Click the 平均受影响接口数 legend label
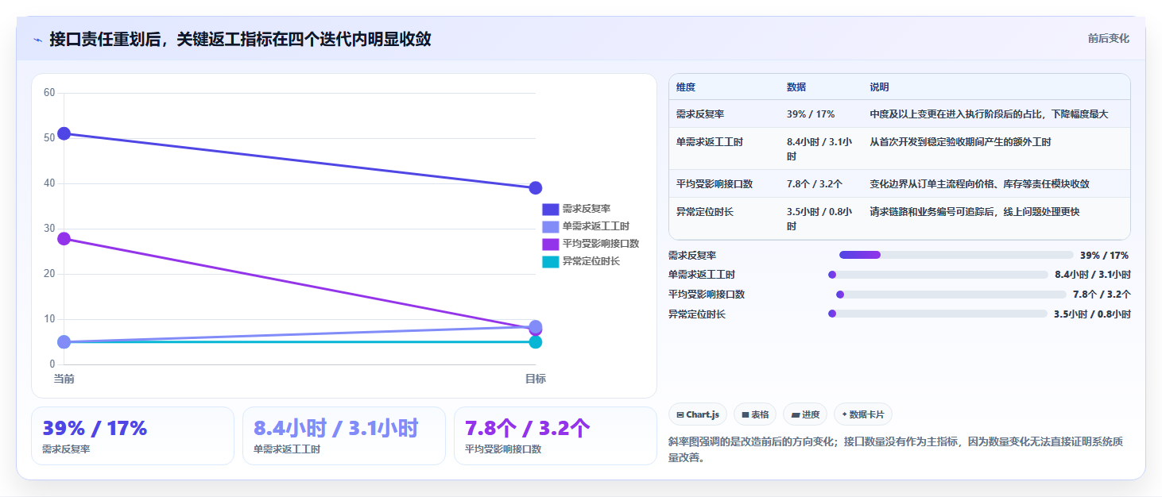This screenshot has width=1162, height=497. point(601,244)
